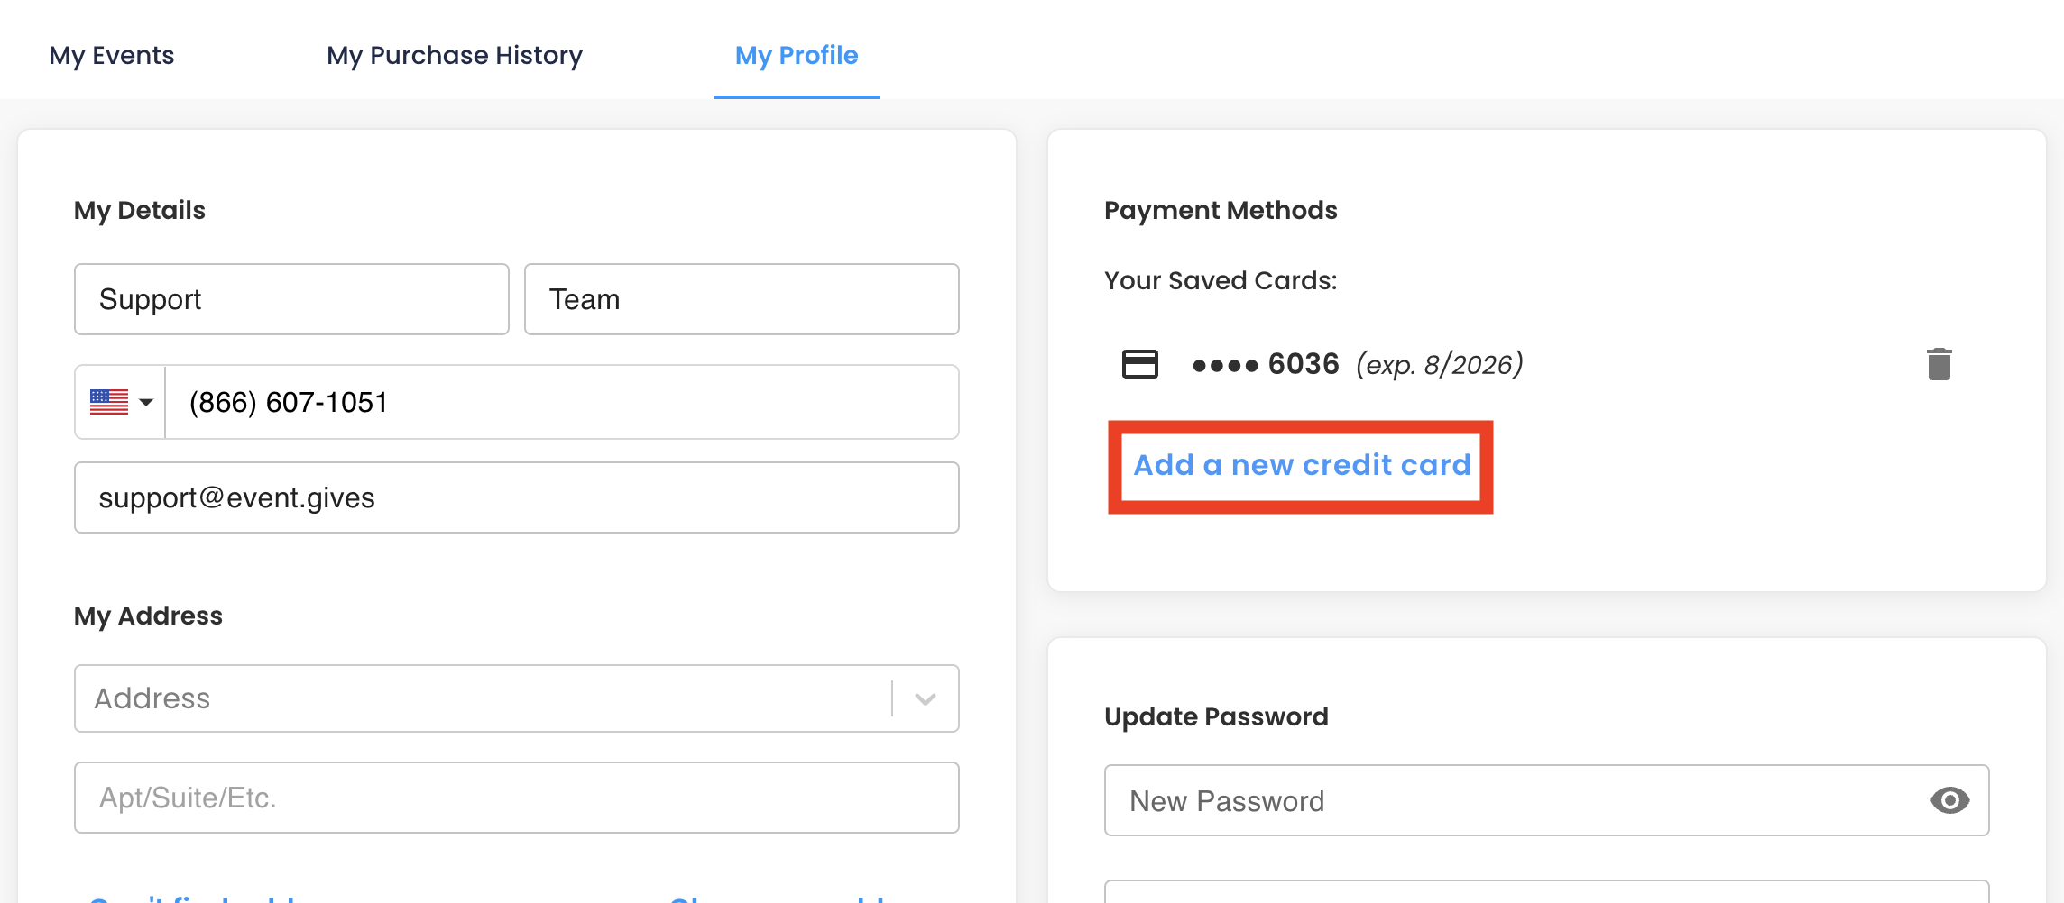The height and width of the screenshot is (903, 2064).
Task: Click the country code dropdown arrow
Action: [x=146, y=402]
